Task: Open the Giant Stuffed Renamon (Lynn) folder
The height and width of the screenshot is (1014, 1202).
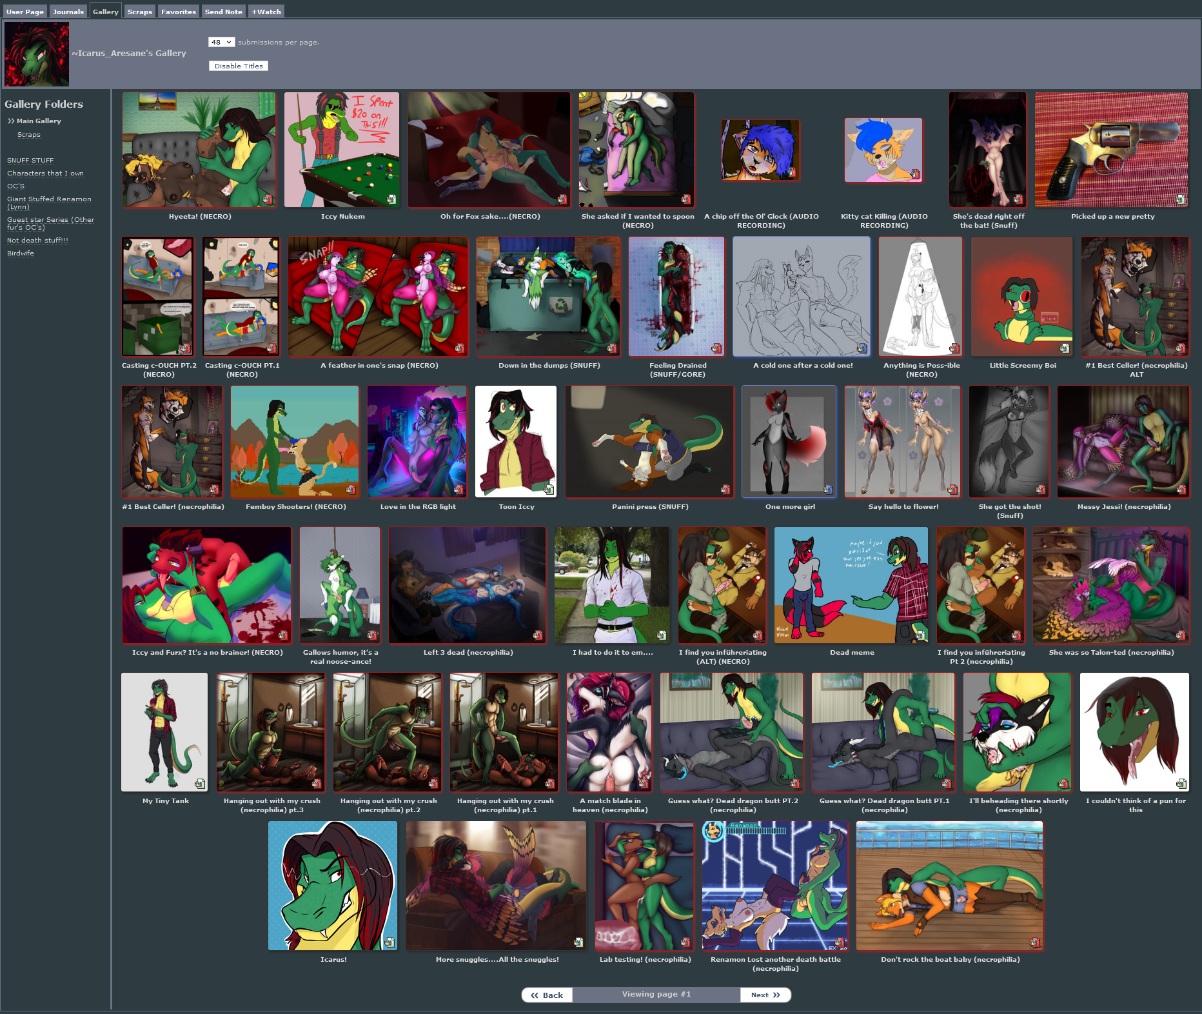Action: click(x=49, y=203)
